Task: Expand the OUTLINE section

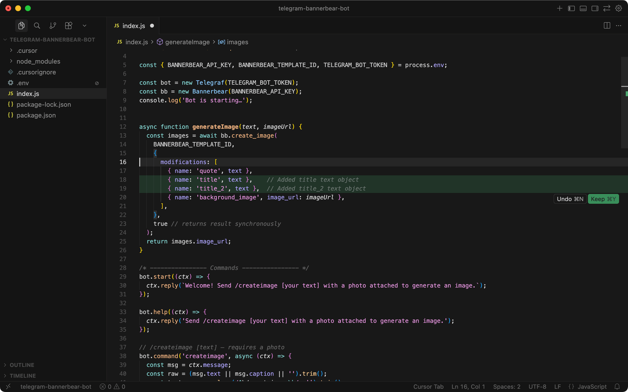Action: pyautogui.click(x=22, y=365)
